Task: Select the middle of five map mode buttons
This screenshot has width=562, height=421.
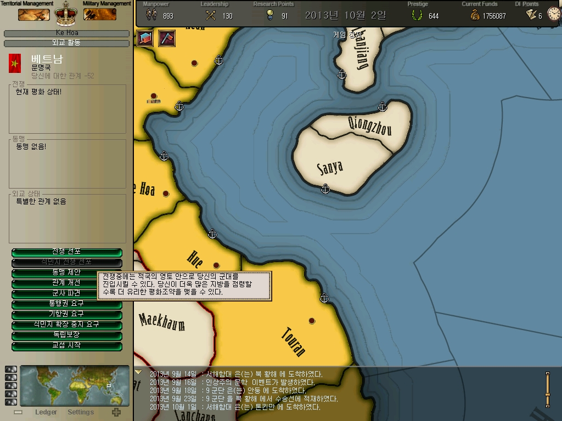Action: [x=11, y=386]
